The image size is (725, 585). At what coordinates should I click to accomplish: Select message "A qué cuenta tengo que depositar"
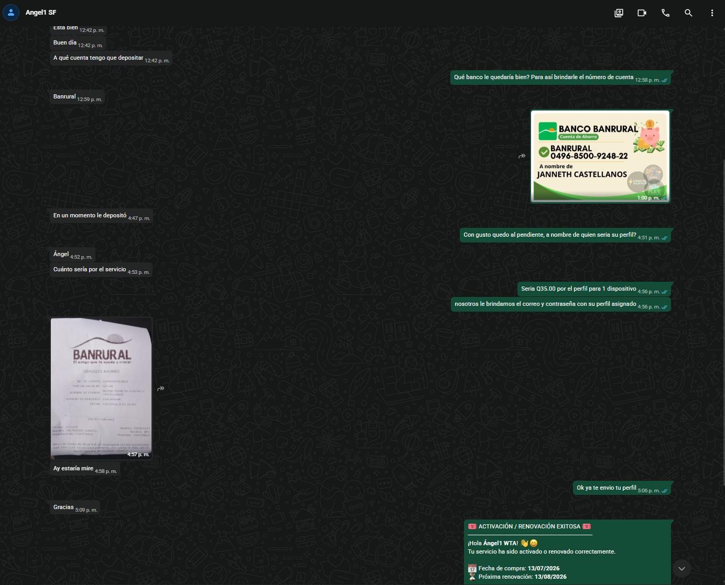tap(111, 58)
